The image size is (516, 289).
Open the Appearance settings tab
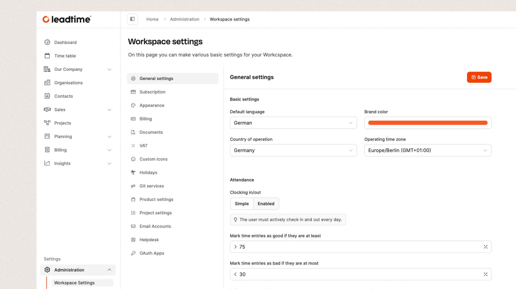(x=152, y=106)
